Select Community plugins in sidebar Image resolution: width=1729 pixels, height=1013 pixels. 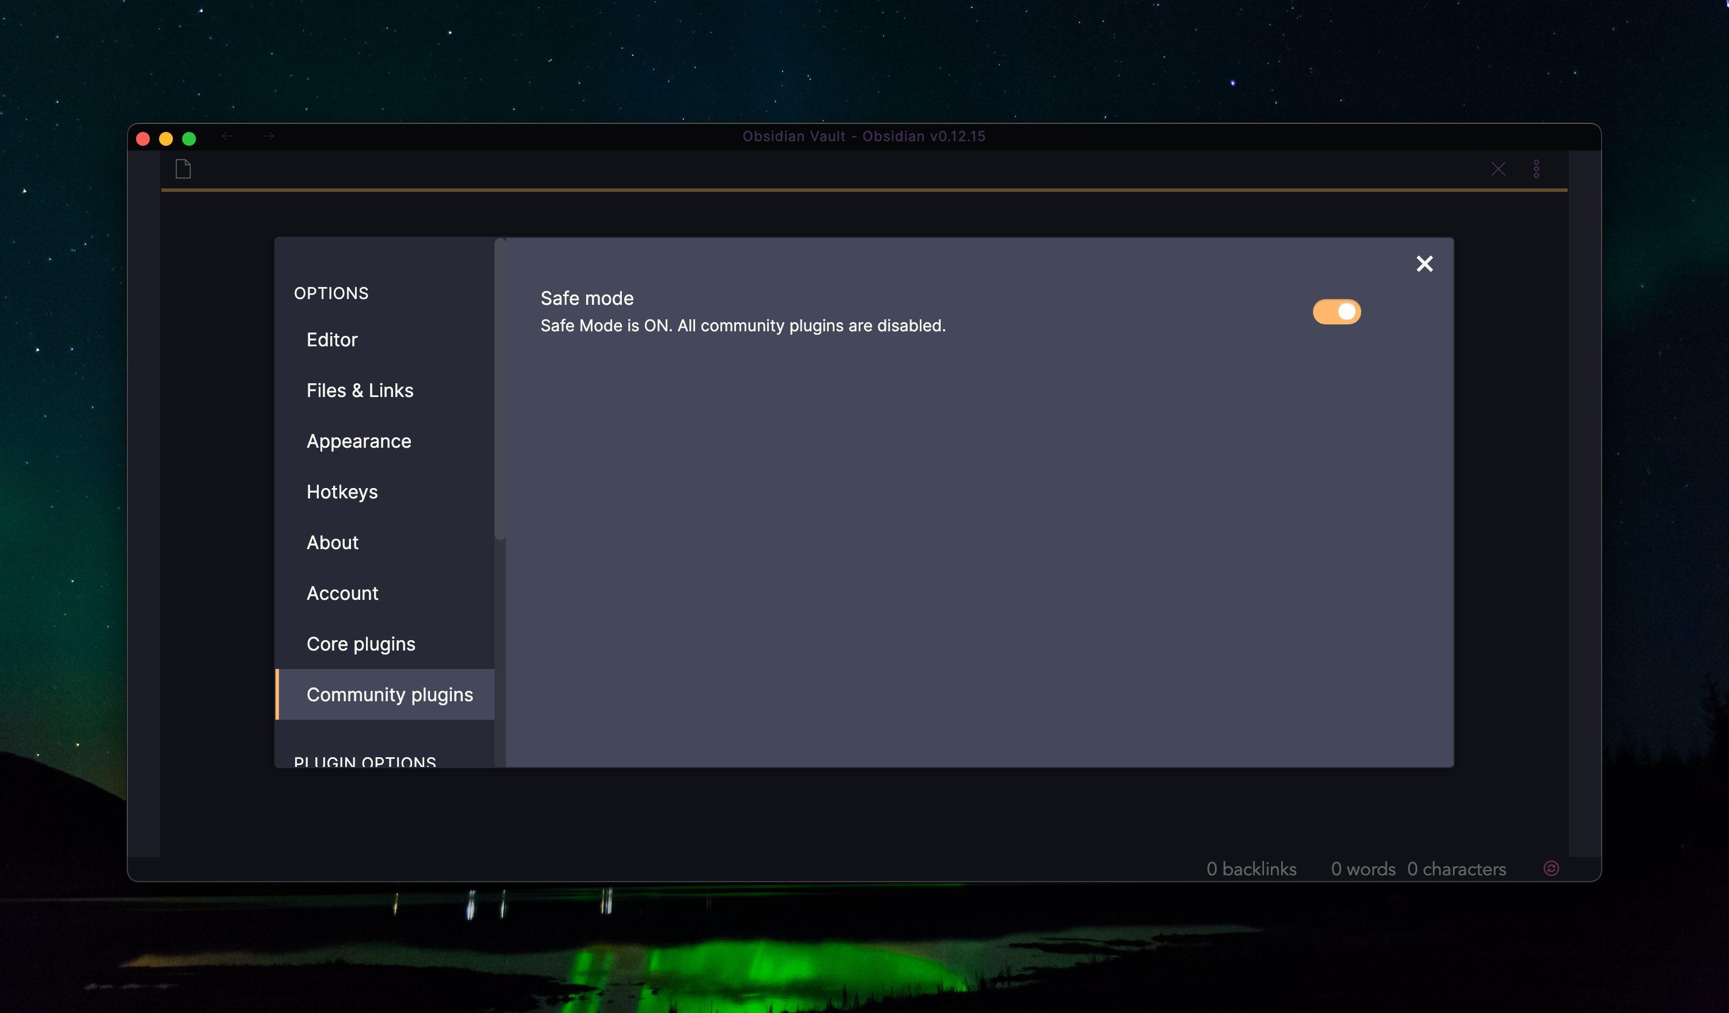coord(389,695)
